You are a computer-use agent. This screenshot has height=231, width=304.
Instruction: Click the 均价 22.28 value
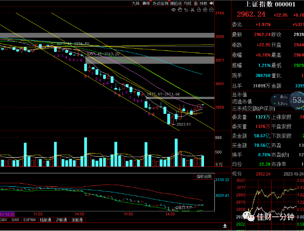[x=265, y=164]
